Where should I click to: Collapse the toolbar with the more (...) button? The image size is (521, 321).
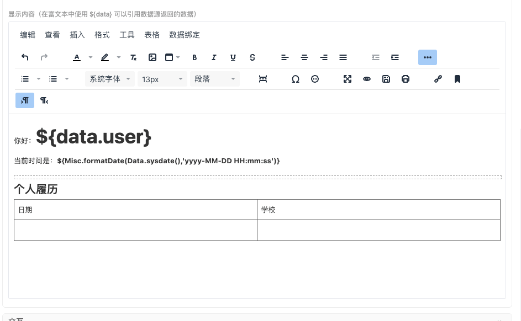(428, 57)
